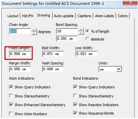Open the Units dropdown
The height and width of the screenshot is (119, 138).
119,69
